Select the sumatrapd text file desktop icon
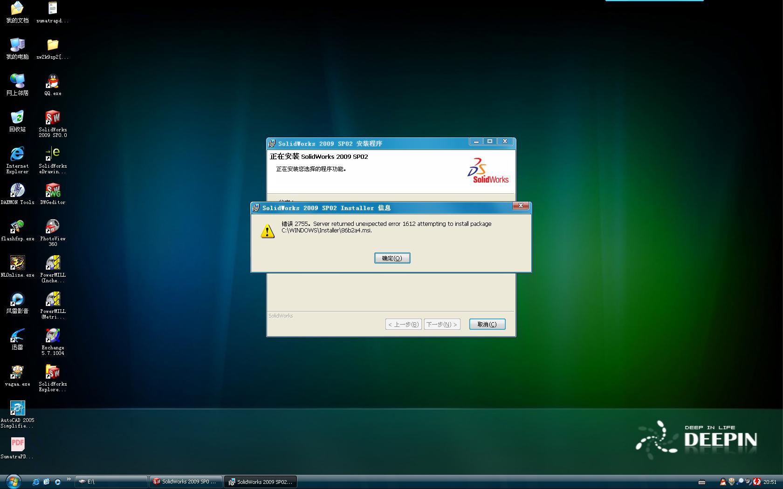Screen dimensions: 783x489 [53, 13]
